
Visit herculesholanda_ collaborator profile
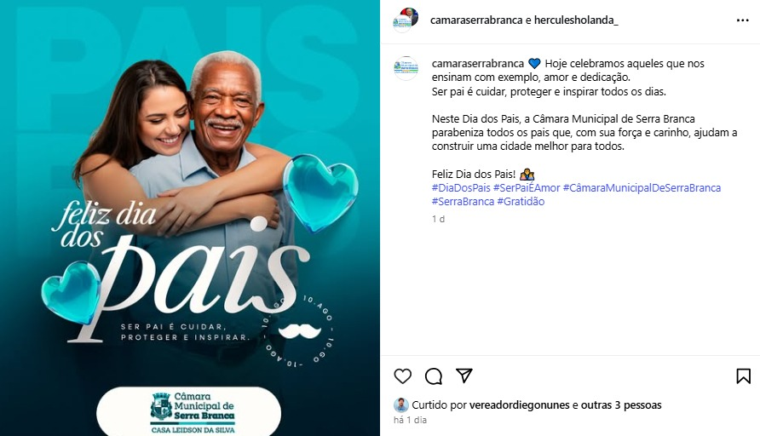click(576, 20)
